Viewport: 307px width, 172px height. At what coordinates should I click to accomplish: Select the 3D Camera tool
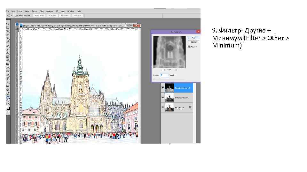tap(8, 94)
